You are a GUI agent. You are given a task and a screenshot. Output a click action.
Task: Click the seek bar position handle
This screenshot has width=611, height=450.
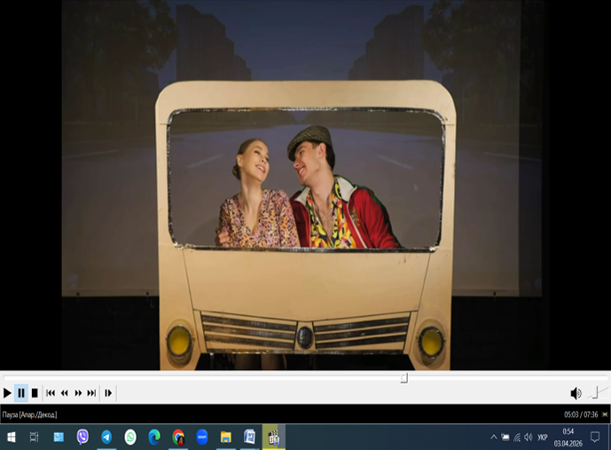click(x=403, y=378)
